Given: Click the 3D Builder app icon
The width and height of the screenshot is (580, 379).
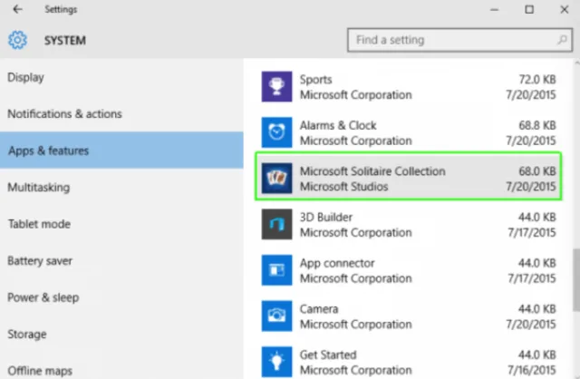Looking at the screenshot, I should click(276, 224).
